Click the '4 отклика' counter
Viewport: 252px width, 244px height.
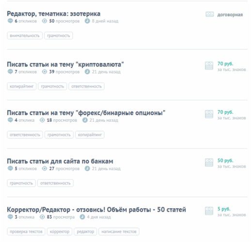25,120
